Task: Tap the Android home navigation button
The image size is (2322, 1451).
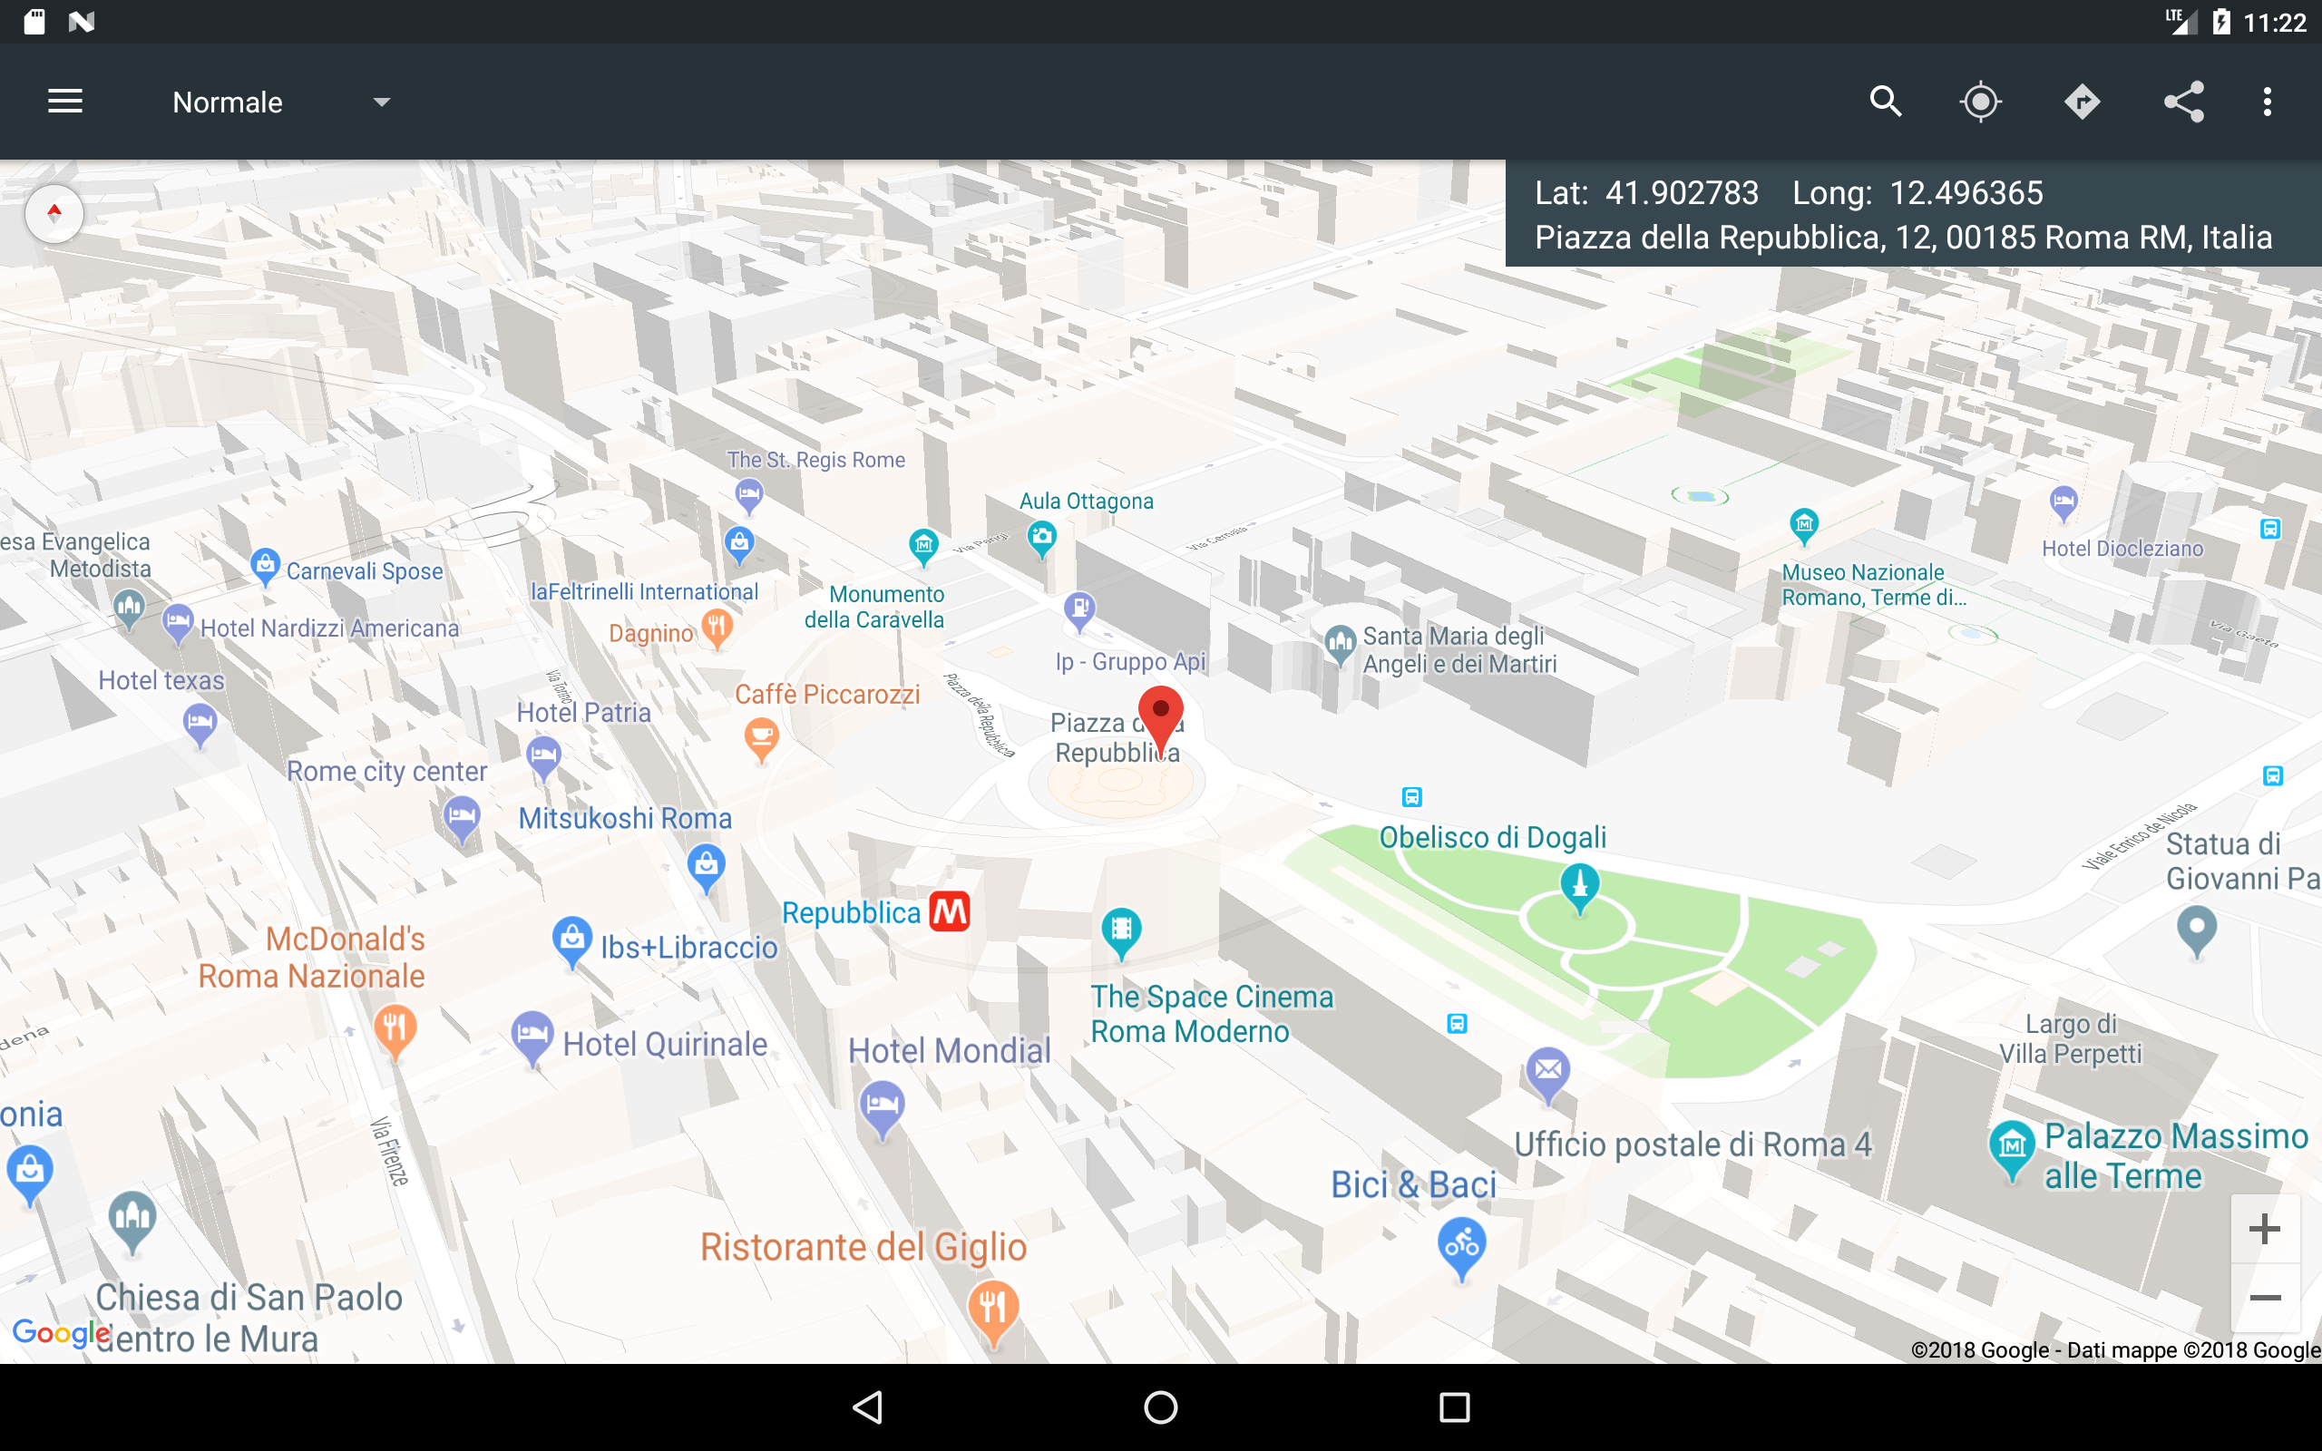Action: (x=1161, y=1407)
